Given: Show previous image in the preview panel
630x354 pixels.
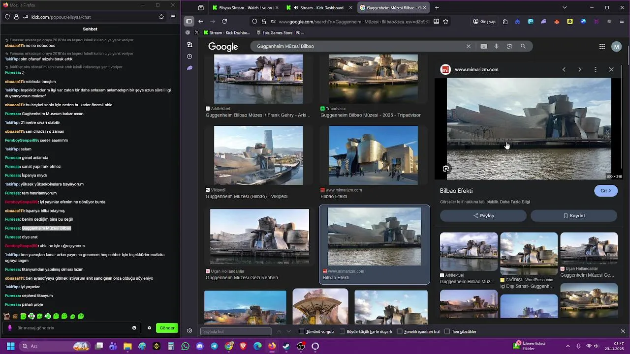Looking at the screenshot, I should click(564, 69).
